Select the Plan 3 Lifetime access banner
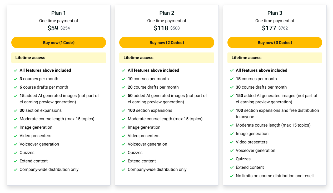 [275, 58]
